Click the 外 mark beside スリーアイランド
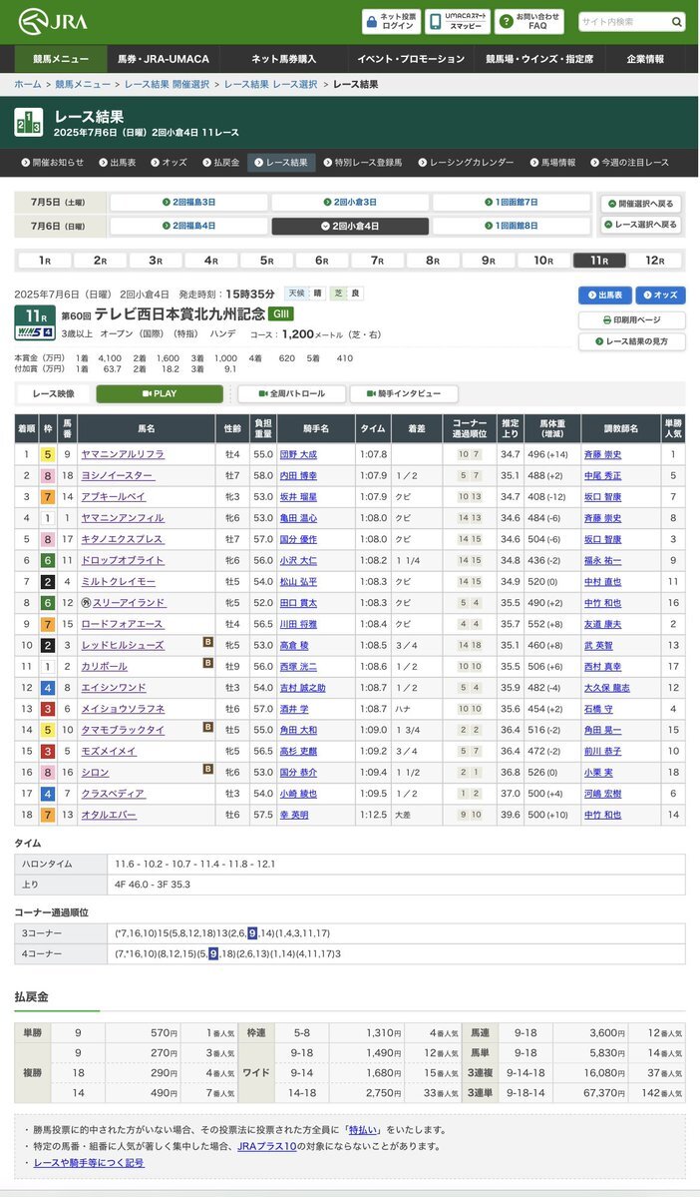This screenshot has width=700, height=1197. [87, 602]
